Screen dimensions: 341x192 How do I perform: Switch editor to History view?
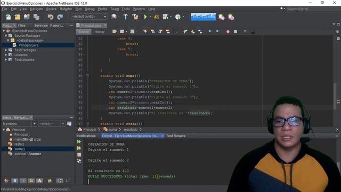tap(100, 32)
